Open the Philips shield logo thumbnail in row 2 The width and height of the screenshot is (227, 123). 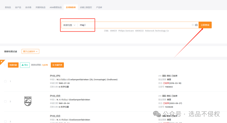coord(28,101)
